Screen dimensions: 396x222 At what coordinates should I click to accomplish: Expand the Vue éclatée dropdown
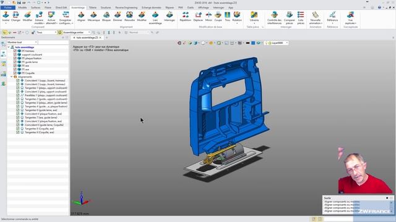[x=356, y=23]
